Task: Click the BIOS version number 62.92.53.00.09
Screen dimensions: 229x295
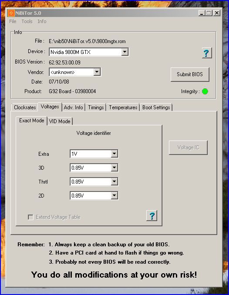Action: pos(64,63)
